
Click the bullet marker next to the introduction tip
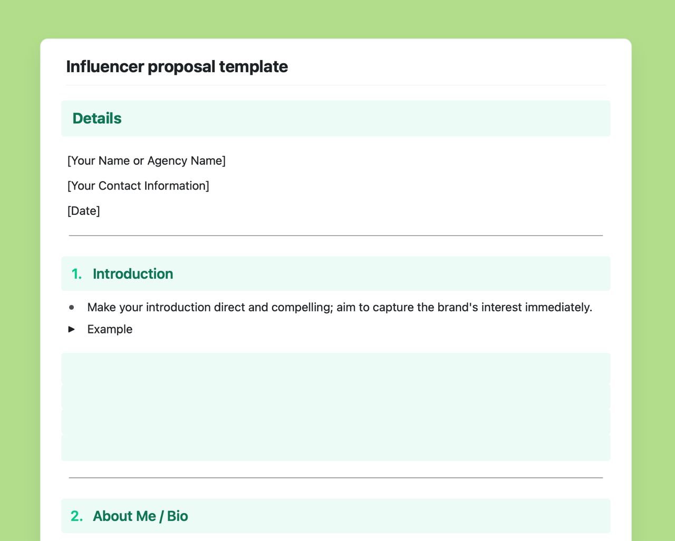coord(72,307)
